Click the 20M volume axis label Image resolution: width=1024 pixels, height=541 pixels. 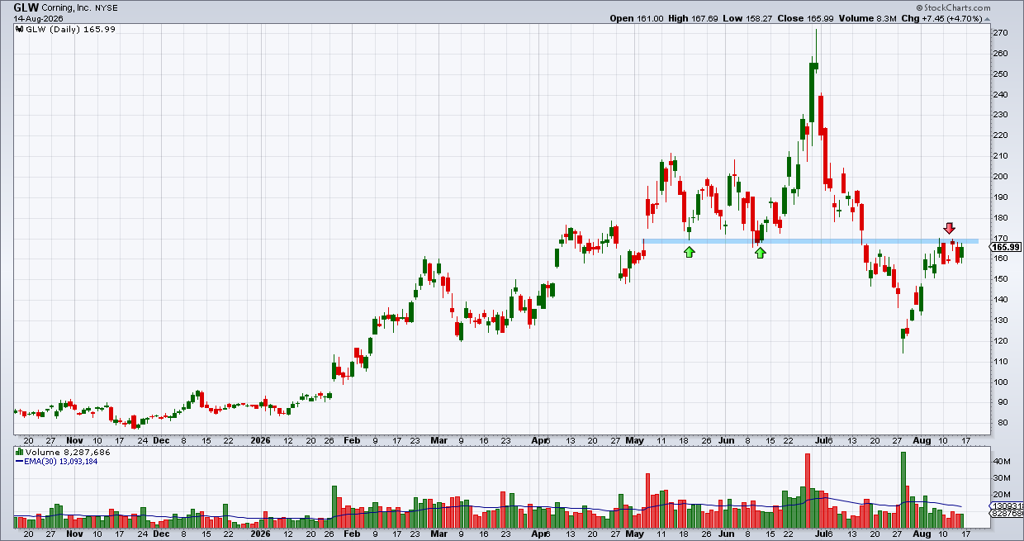point(1002,495)
